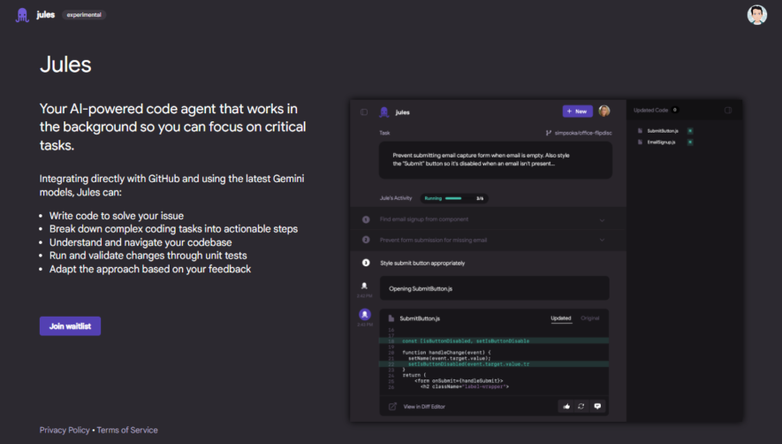Toggle the left sidebar icon in the preview
This screenshot has height=444, width=782.
click(x=364, y=112)
